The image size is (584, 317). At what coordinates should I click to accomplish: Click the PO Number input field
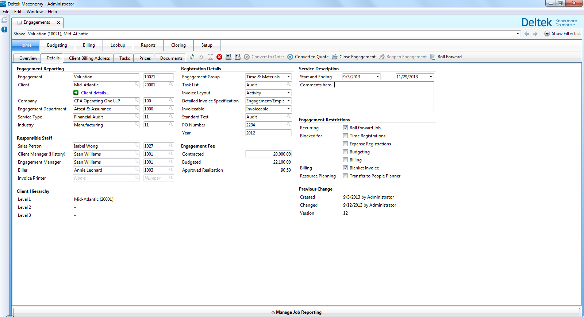click(x=265, y=125)
